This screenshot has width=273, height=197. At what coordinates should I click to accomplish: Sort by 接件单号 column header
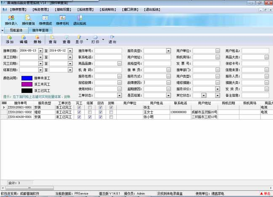(21, 103)
